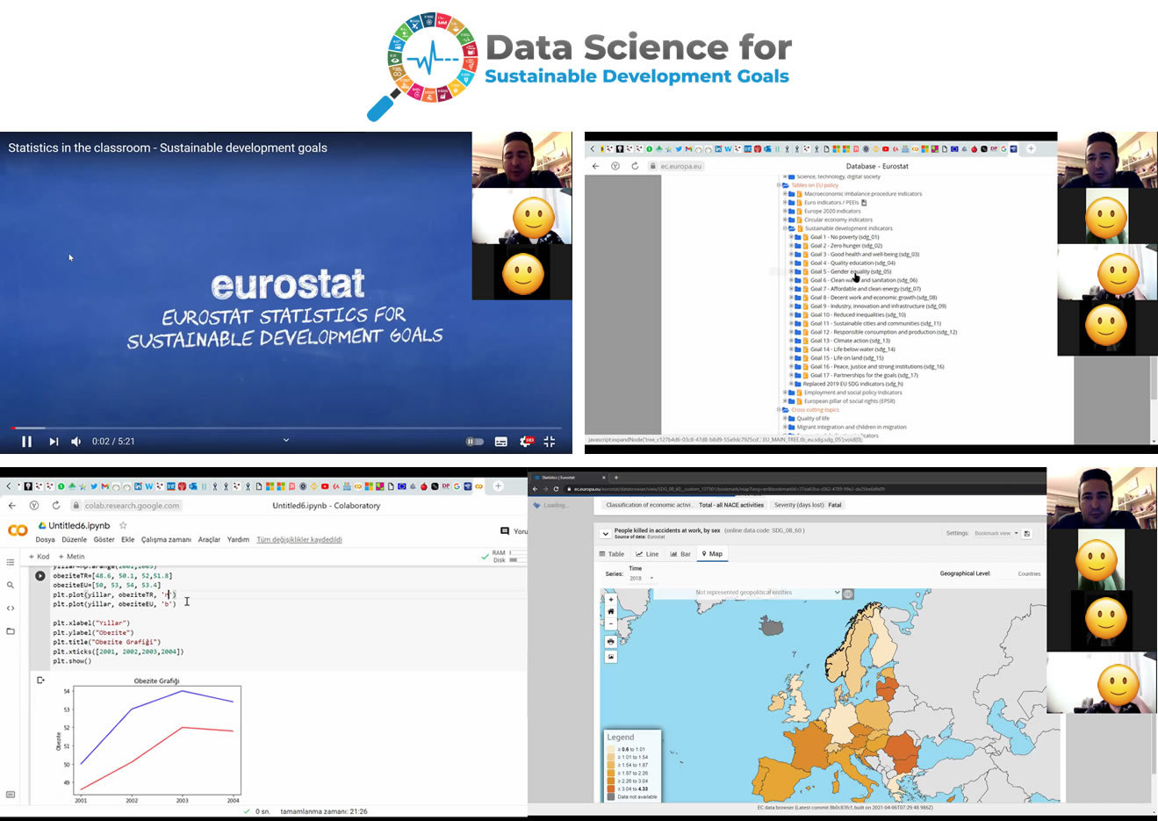Click Colab CO logo

coord(18,530)
